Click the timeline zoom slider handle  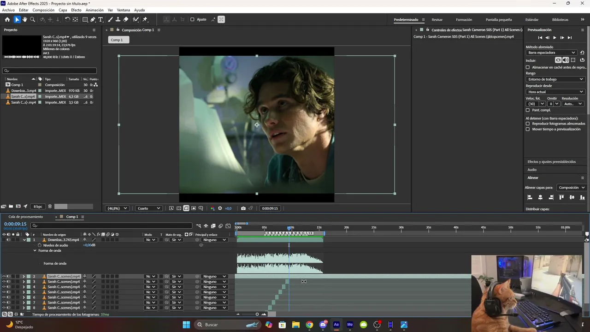tap(257, 314)
